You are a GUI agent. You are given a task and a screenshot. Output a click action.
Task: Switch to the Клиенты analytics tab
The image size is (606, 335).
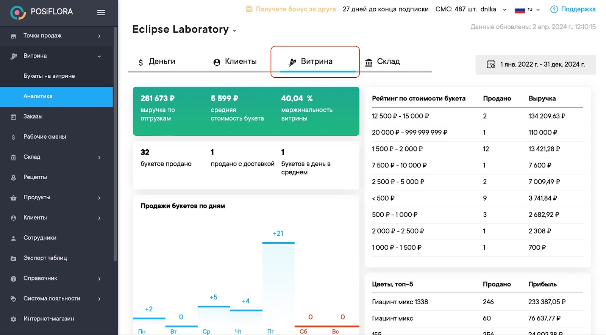235,62
